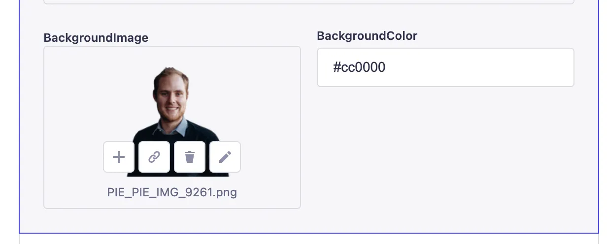Click the plus icon to add an image

(x=119, y=157)
